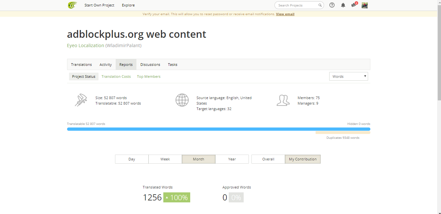Focus the Search Projects field
Screen dimensions: 441x214
[299, 5]
